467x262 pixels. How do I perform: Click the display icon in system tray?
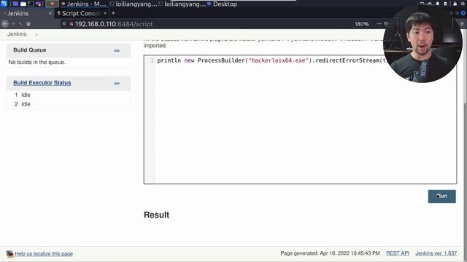click(422, 4)
